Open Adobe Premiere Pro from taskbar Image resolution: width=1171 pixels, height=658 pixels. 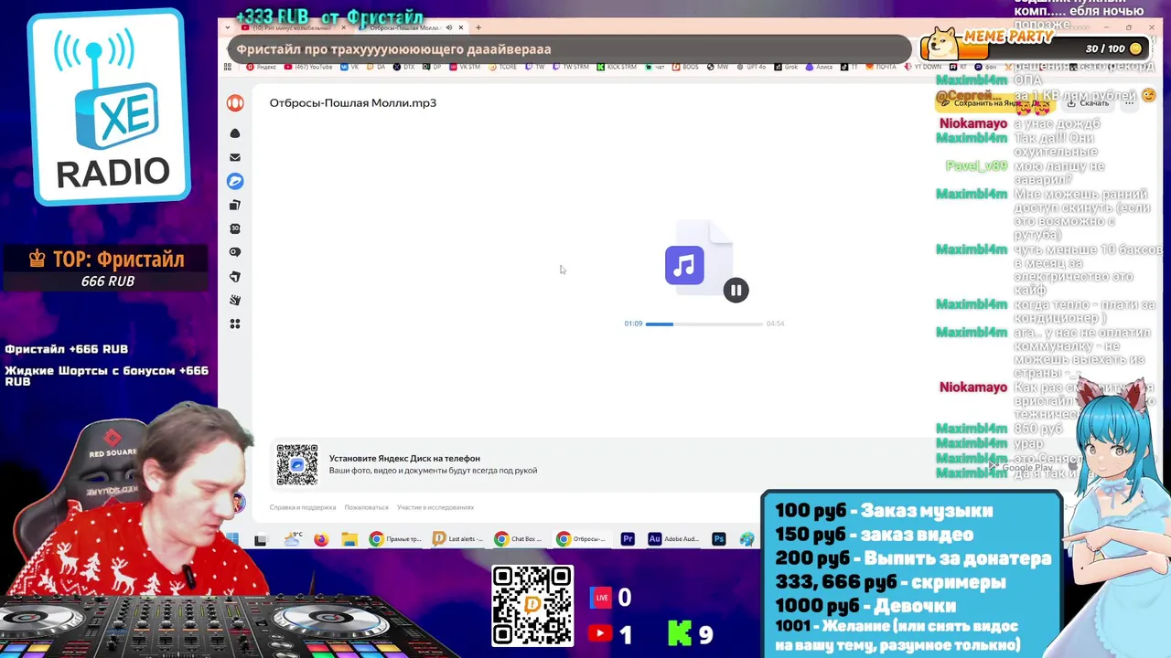tap(628, 539)
